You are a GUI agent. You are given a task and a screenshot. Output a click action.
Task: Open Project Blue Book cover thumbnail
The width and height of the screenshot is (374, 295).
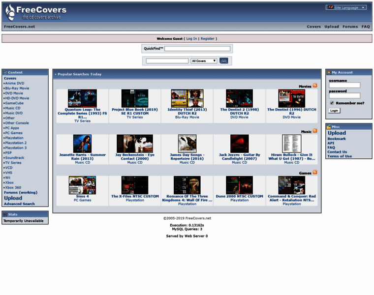[x=135, y=98]
